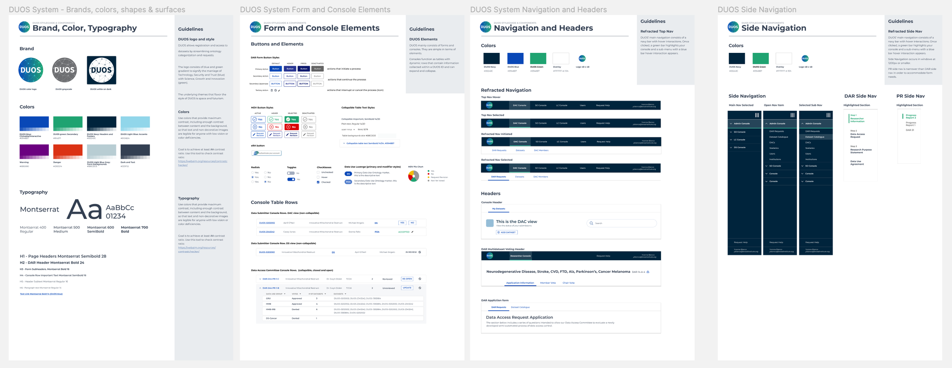
Task: Click the RE-OPEN button
Action: (407, 279)
